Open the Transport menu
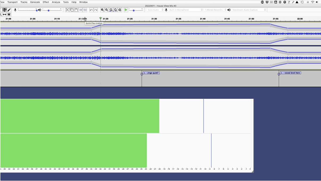 12,2
